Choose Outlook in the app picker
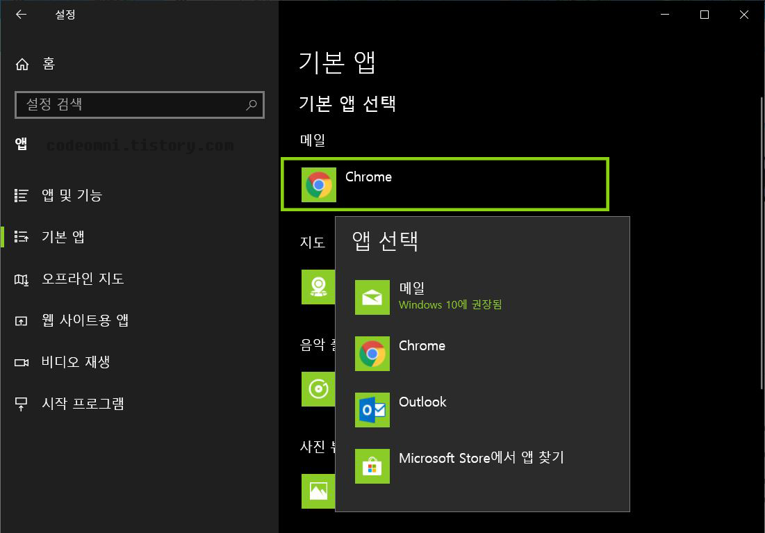The image size is (765, 533). [482, 409]
